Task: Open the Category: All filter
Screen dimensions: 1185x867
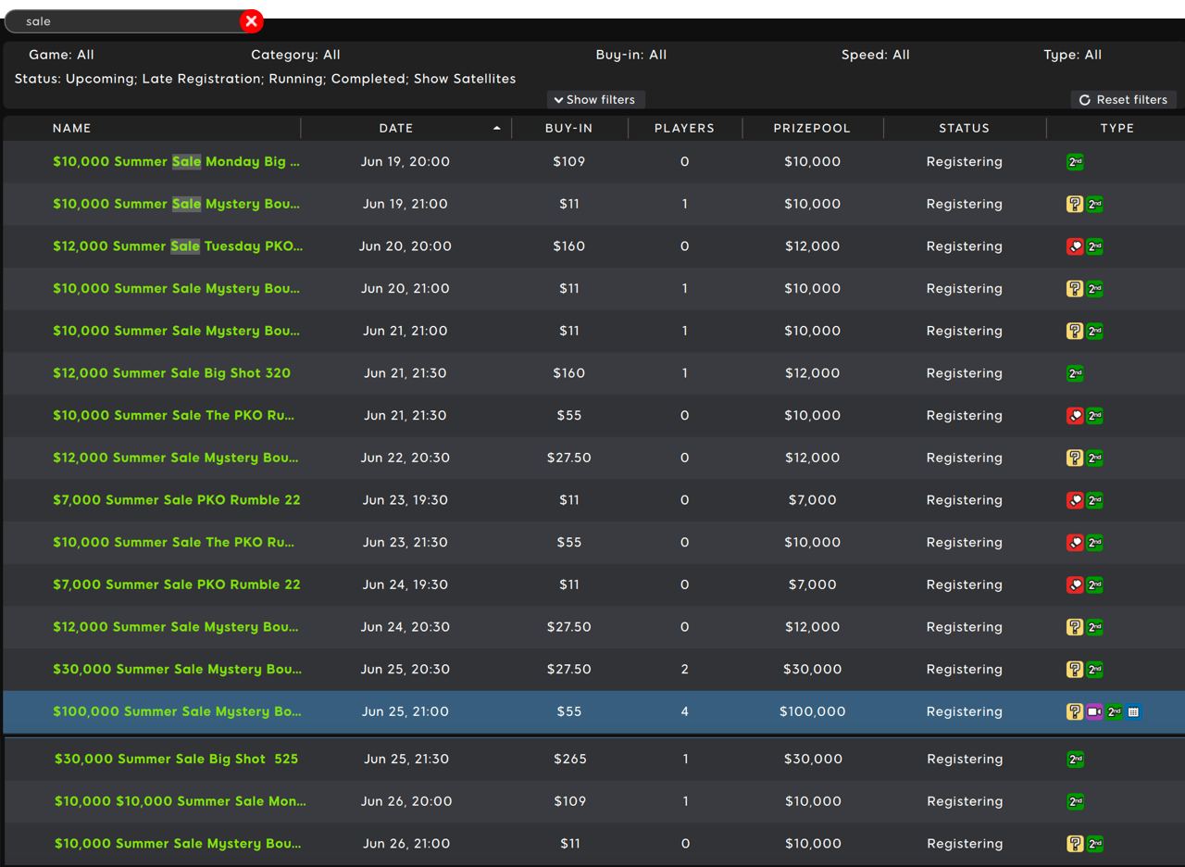Action: [295, 55]
